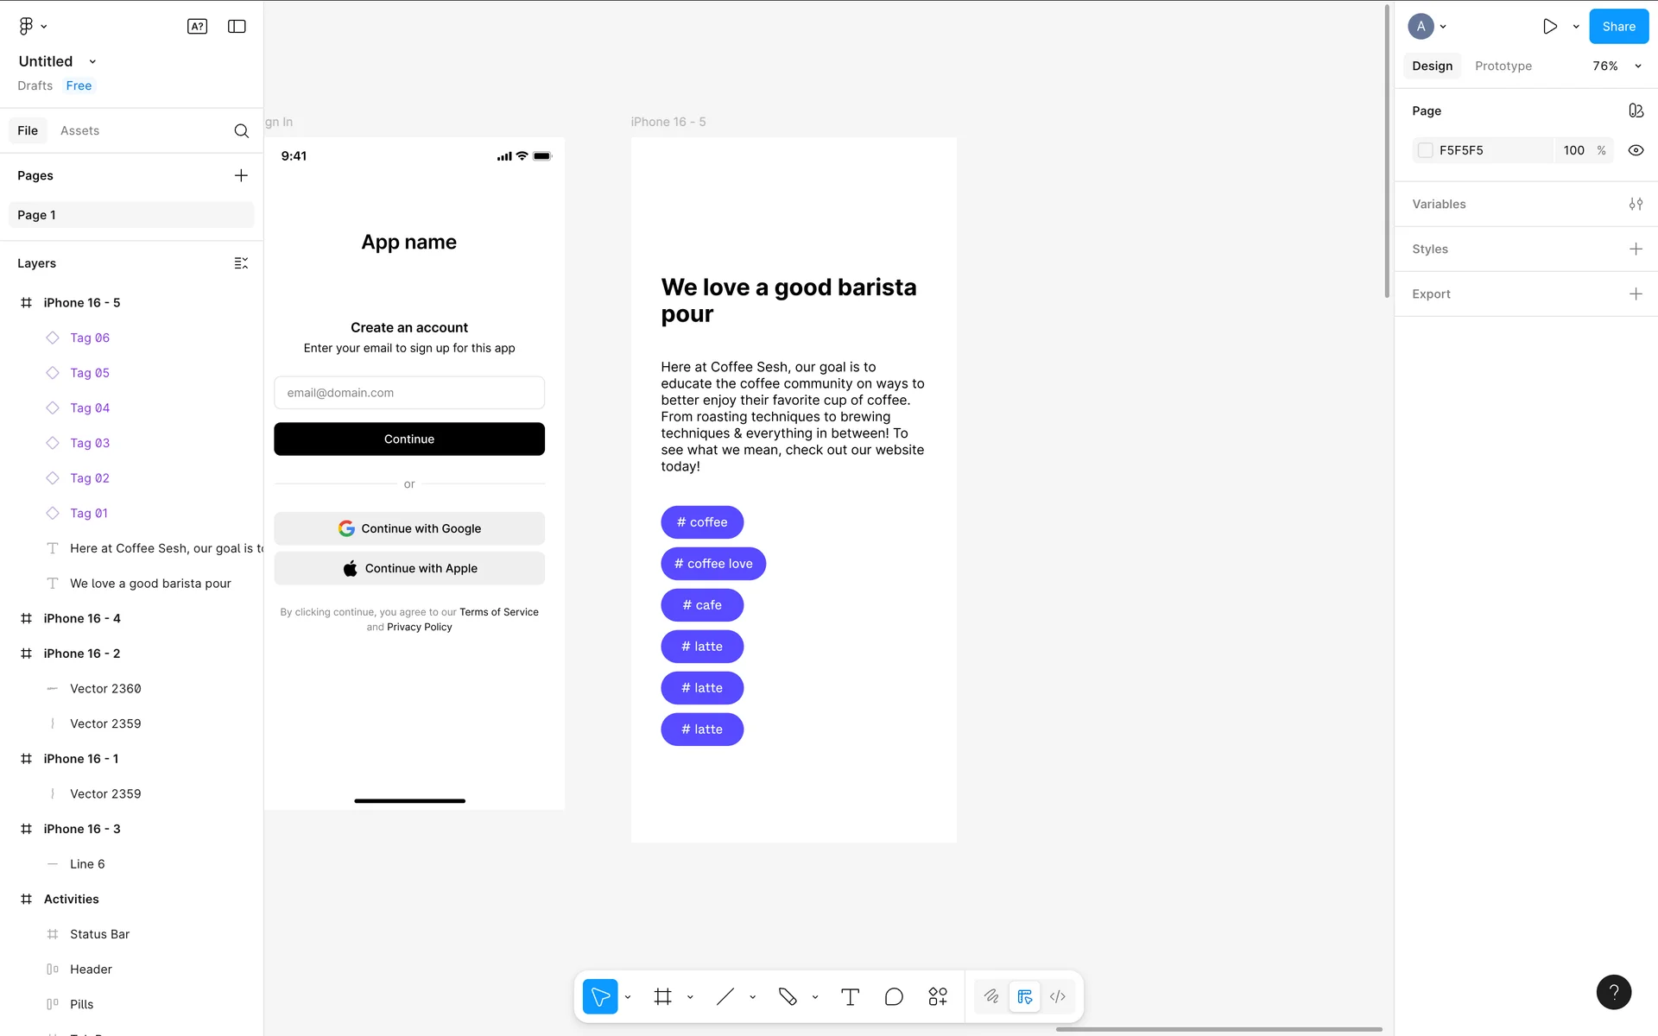The height and width of the screenshot is (1036, 1658).
Task: Toggle Dev Mode code switch
Action: (x=1057, y=997)
